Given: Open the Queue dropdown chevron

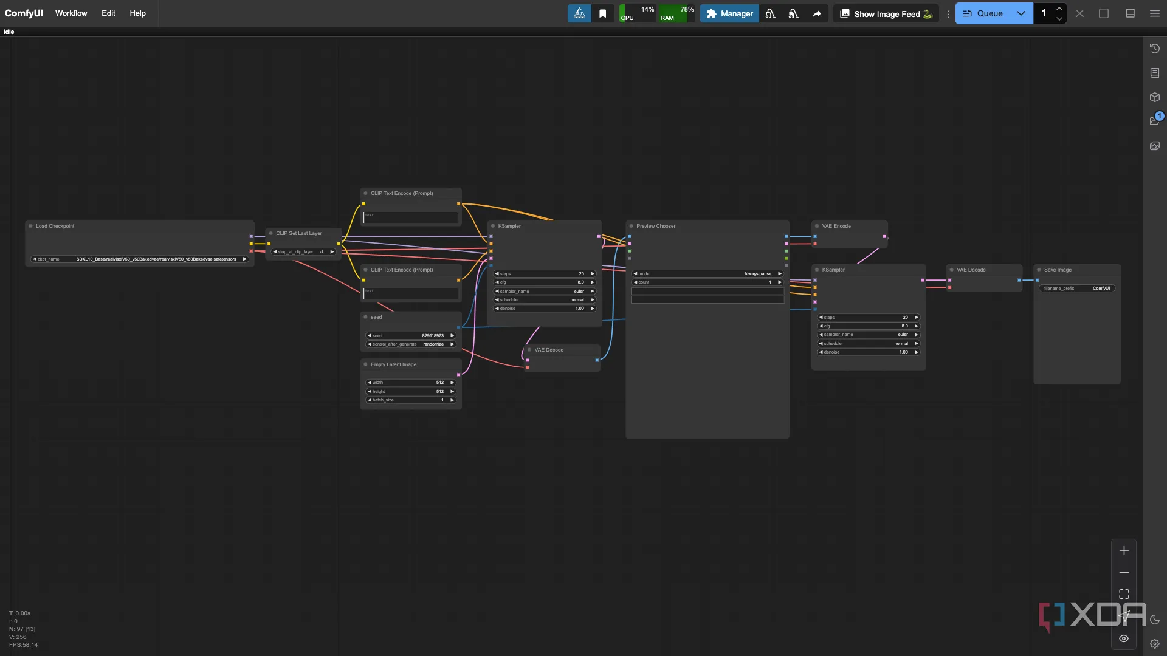Looking at the screenshot, I should coord(1021,13).
